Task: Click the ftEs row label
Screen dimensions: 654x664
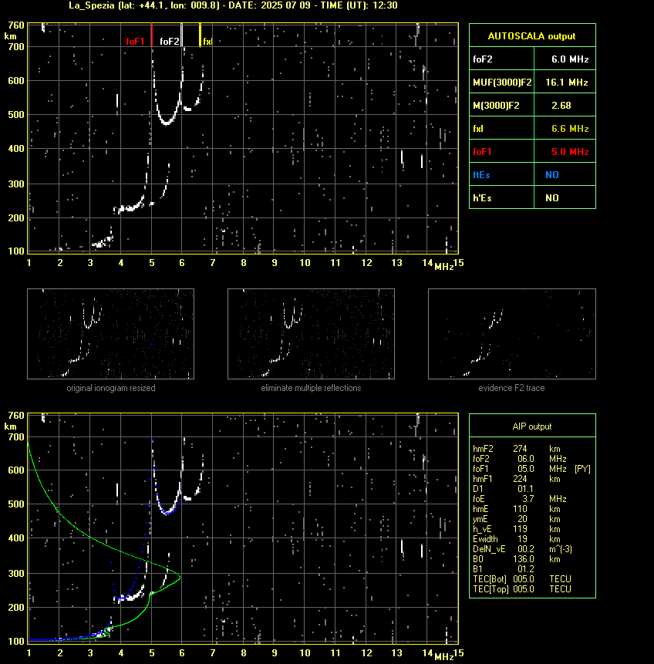Action: coord(481,175)
